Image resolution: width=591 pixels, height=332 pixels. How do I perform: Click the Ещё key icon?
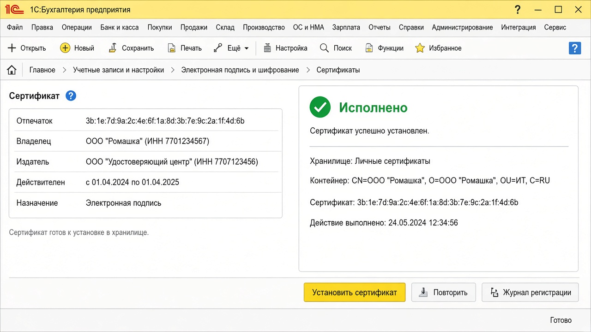(x=218, y=48)
